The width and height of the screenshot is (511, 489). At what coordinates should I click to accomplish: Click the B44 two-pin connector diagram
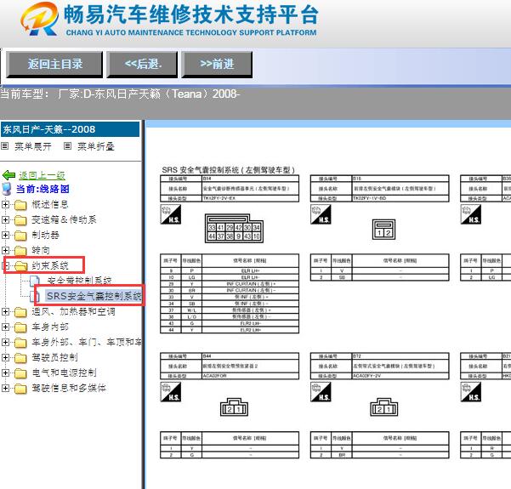click(x=234, y=407)
